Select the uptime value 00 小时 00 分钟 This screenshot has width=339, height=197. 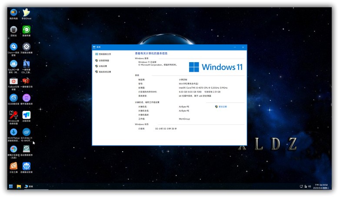[x=166, y=129]
